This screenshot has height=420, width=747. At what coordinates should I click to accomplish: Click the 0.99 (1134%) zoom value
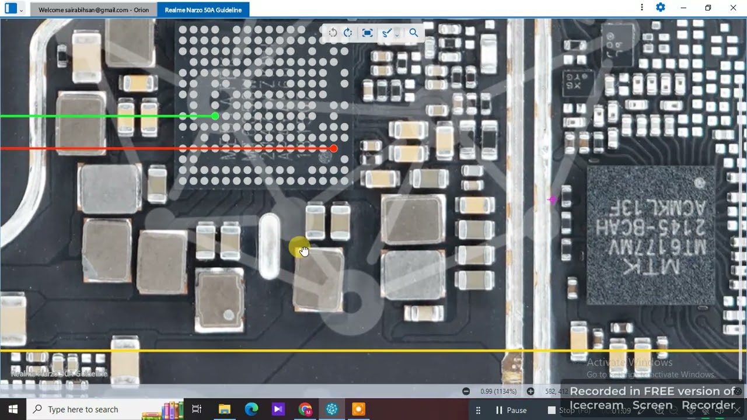(498, 391)
